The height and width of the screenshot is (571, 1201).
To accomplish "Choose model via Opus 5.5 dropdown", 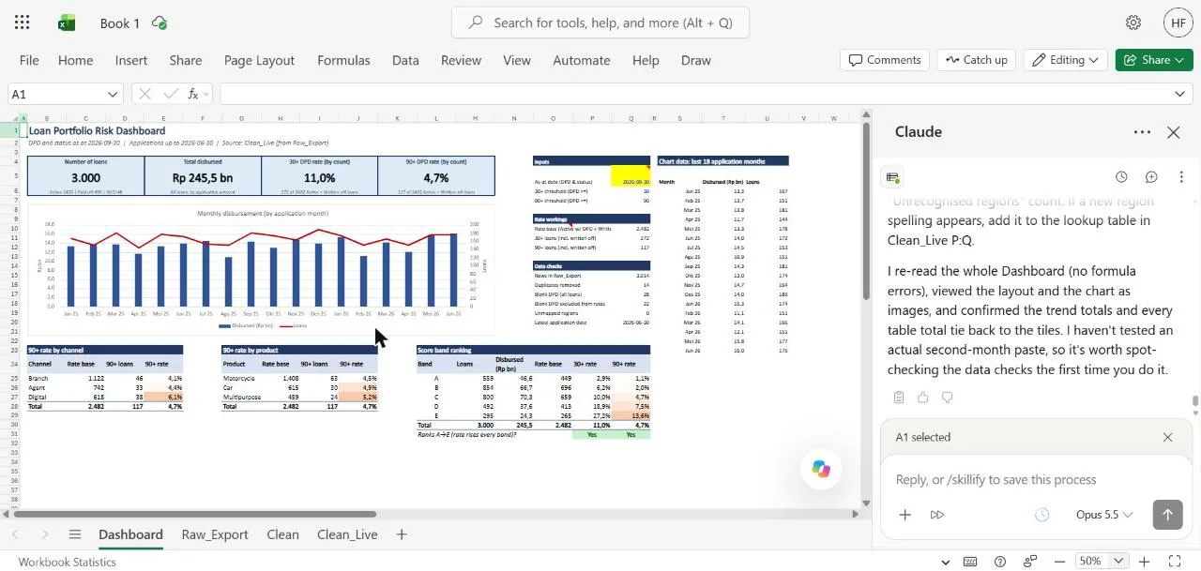I will [x=1104, y=515].
